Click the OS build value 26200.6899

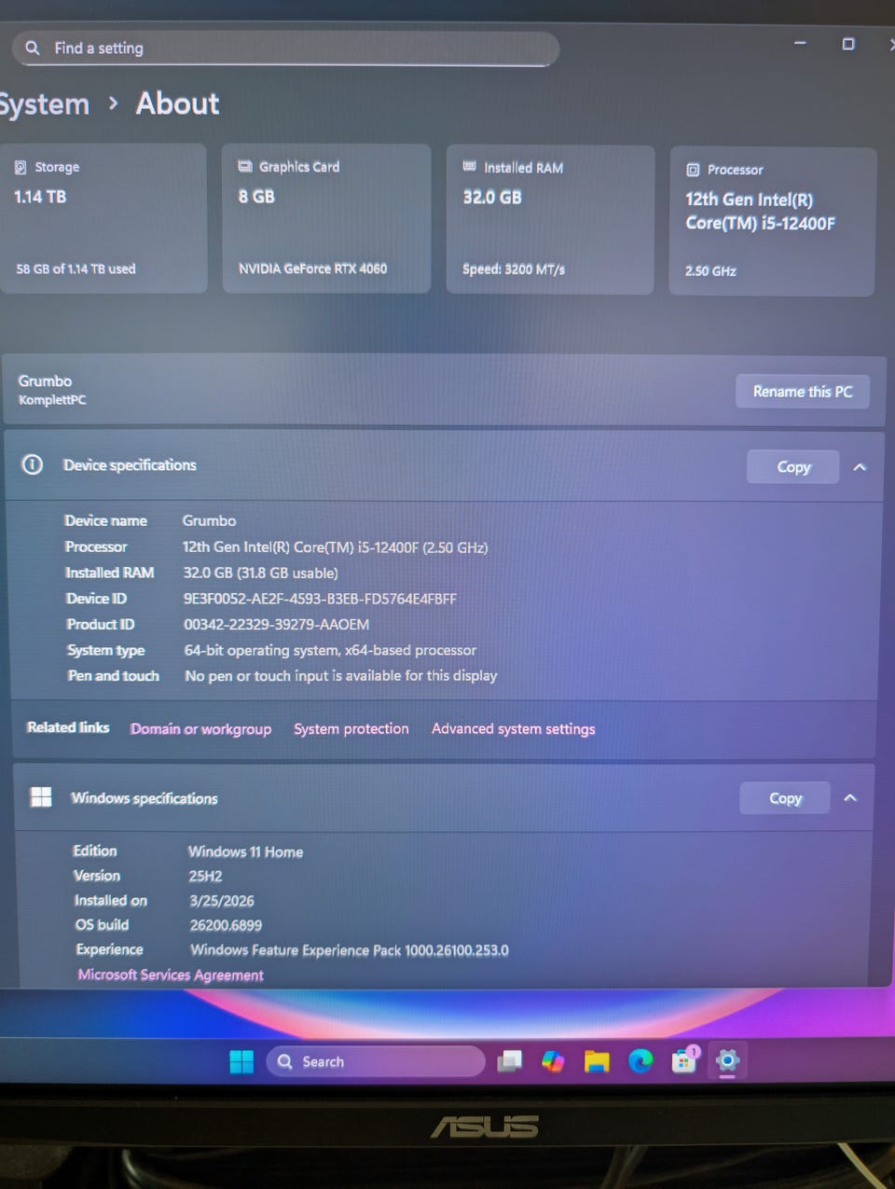tap(226, 925)
